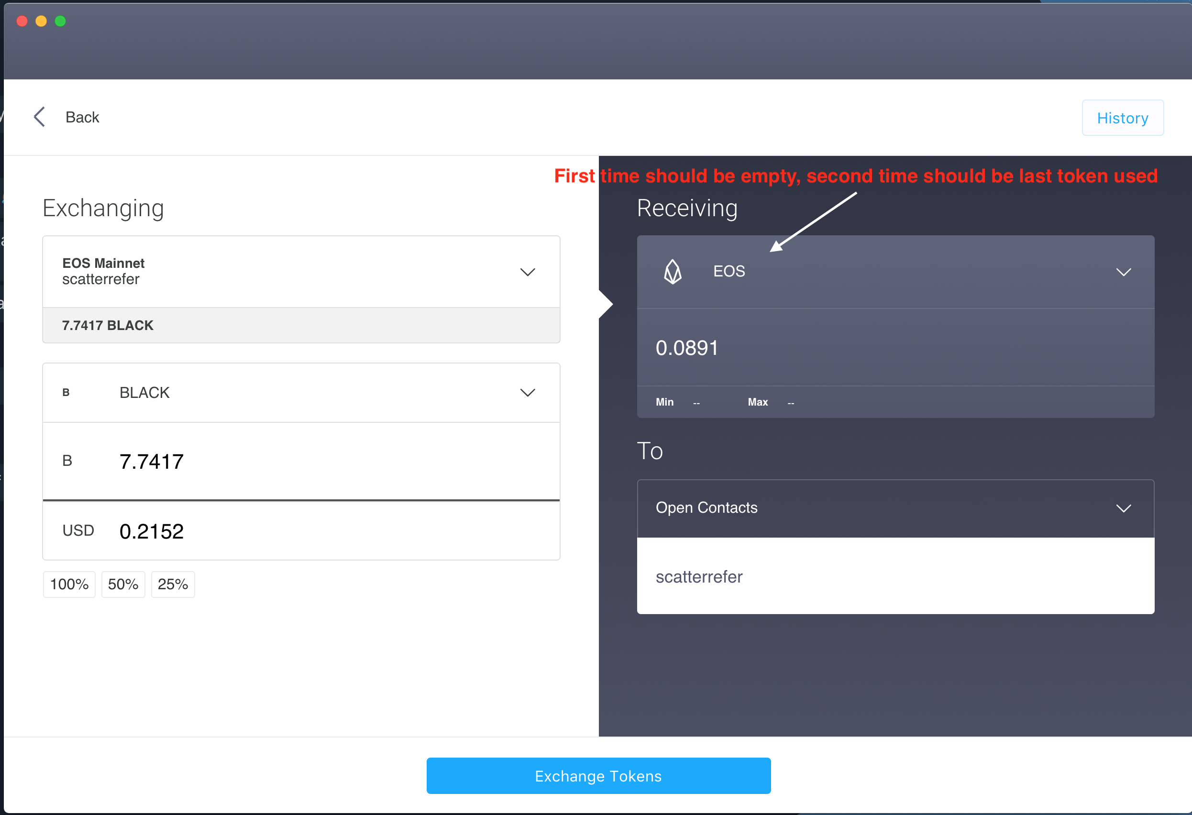
Task: Click the EOS token logo in Receiving panel
Action: pyautogui.click(x=673, y=271)
